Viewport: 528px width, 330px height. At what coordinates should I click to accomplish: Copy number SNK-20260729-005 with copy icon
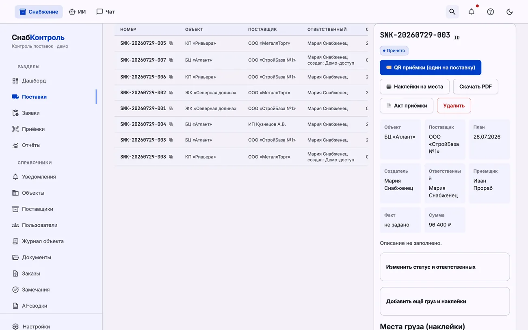coord(171,43)
